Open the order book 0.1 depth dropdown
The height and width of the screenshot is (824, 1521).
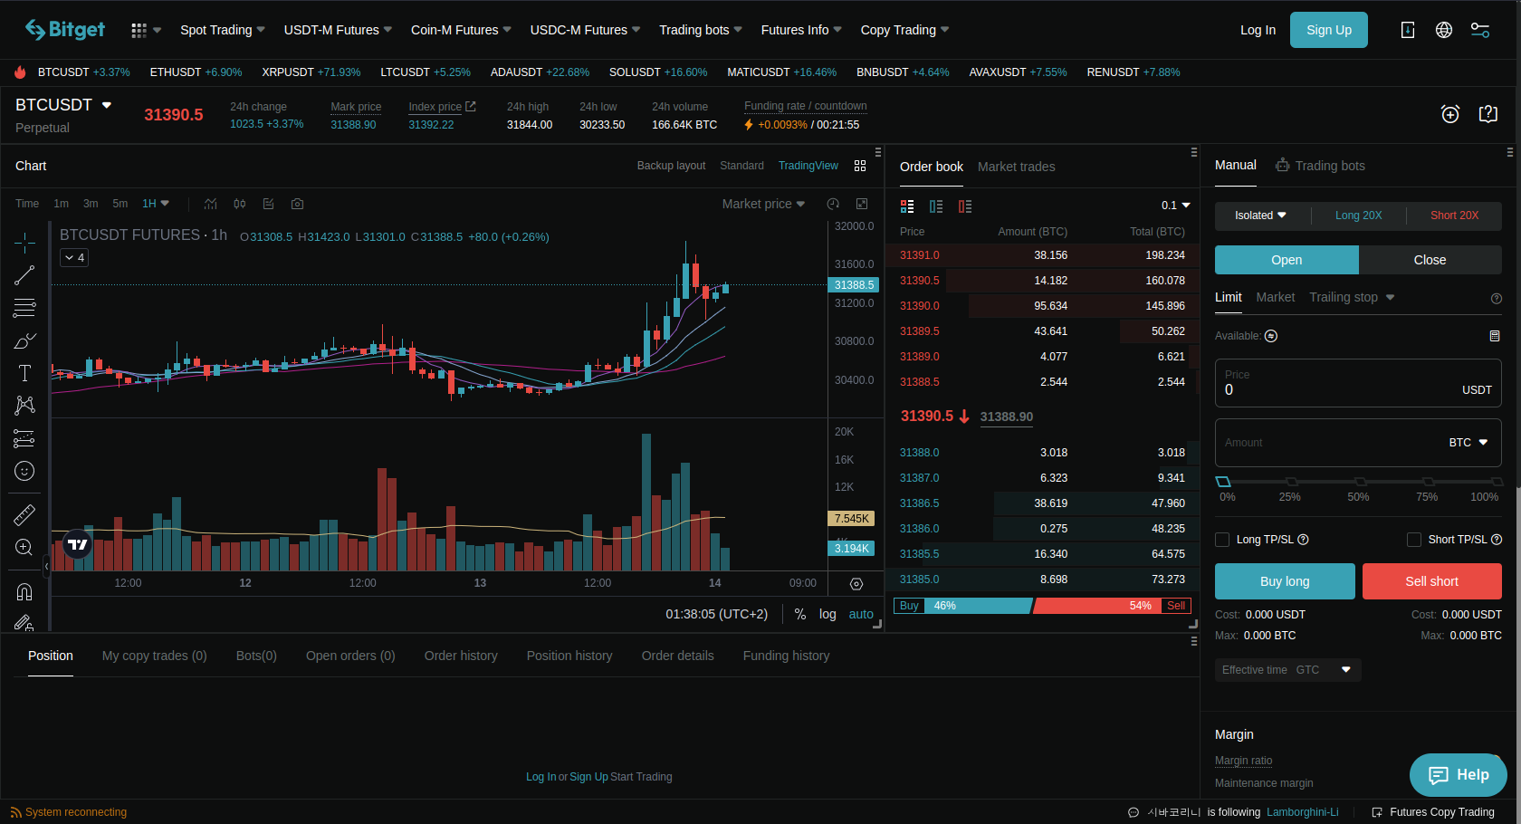(x=1176, y=206)
